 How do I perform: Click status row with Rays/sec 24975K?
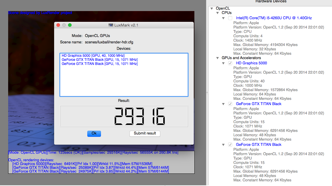point(90,171)
